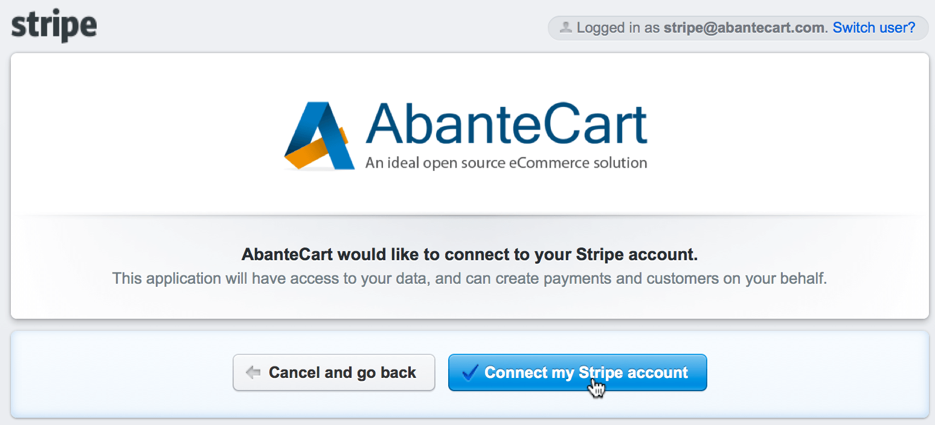935x425 pixels.
Task: Open the Switch user? link
Action: point(874,28)
